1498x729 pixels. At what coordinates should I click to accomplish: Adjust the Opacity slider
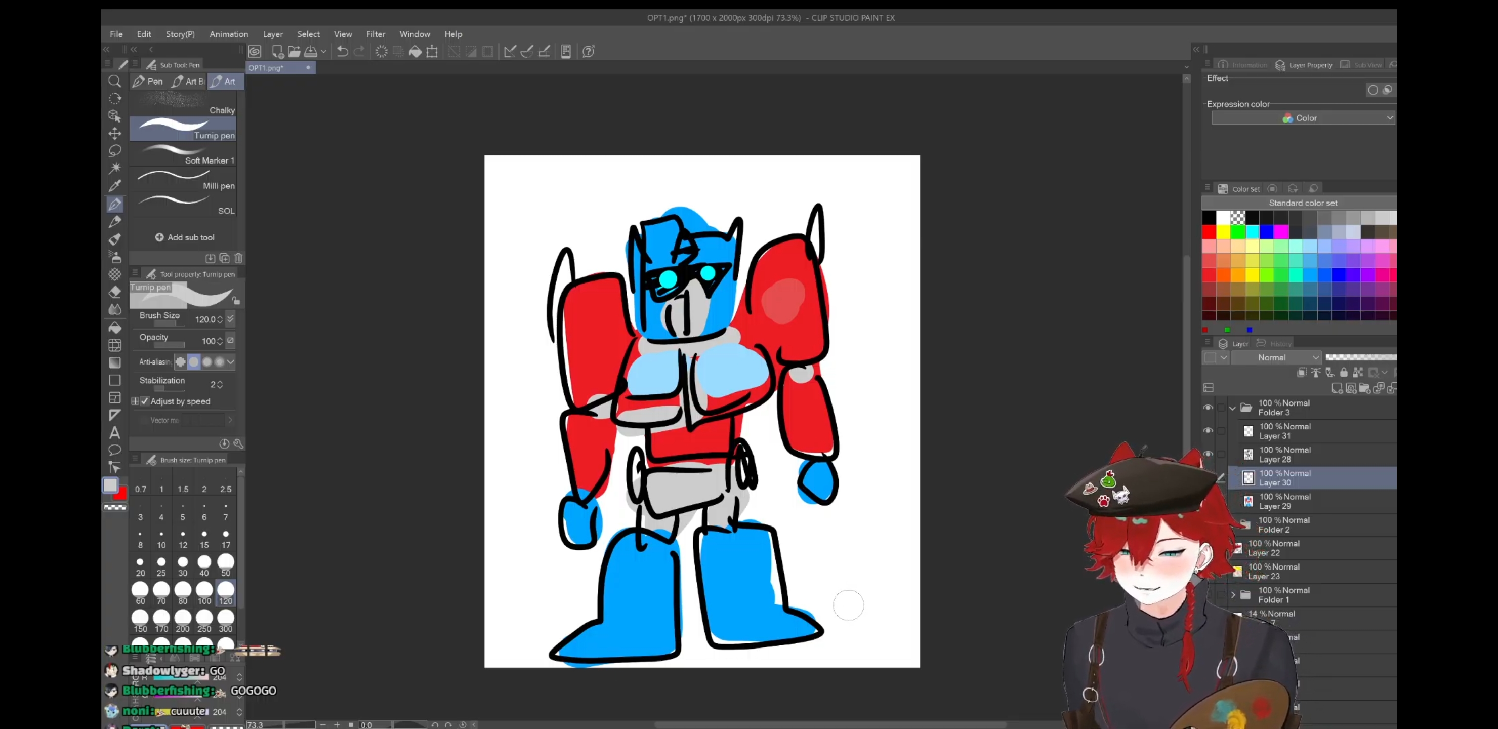[x=169, y=345]
